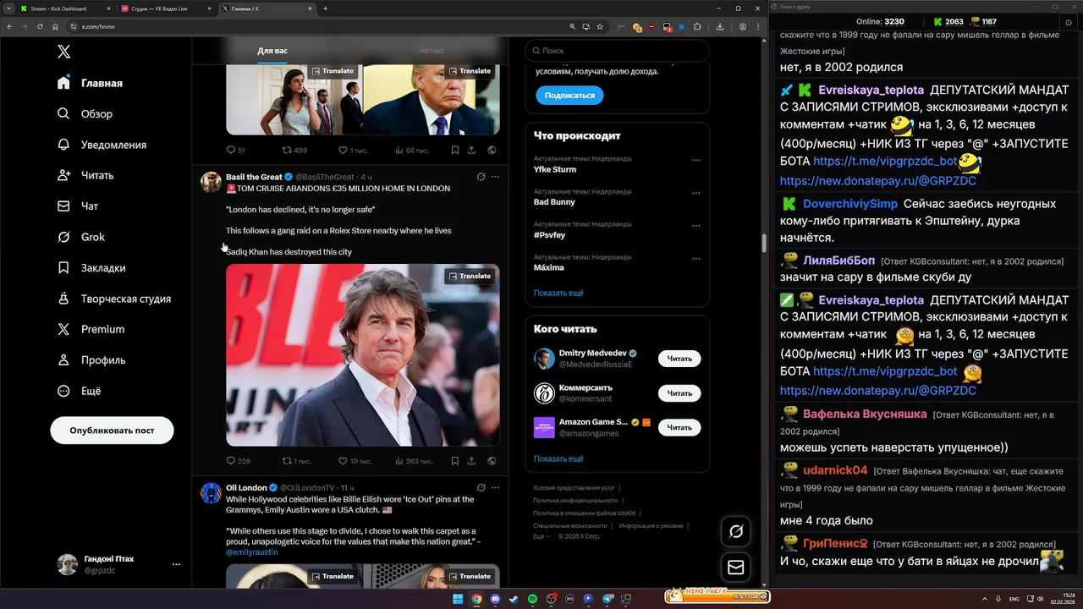Open Обзор explore page
The height and width of the screenshot is (609, 1083).
85,113
